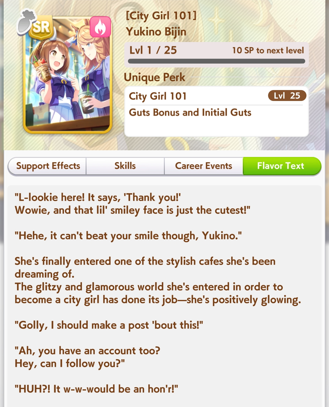Click the pink Guts flame type icon
Screen dimensions: 329x407
point(100,27)
